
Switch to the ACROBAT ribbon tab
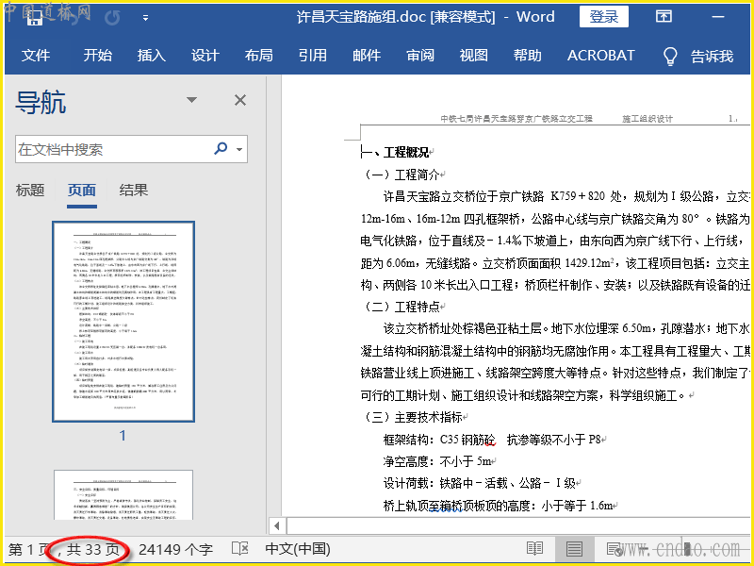(601, 56)
